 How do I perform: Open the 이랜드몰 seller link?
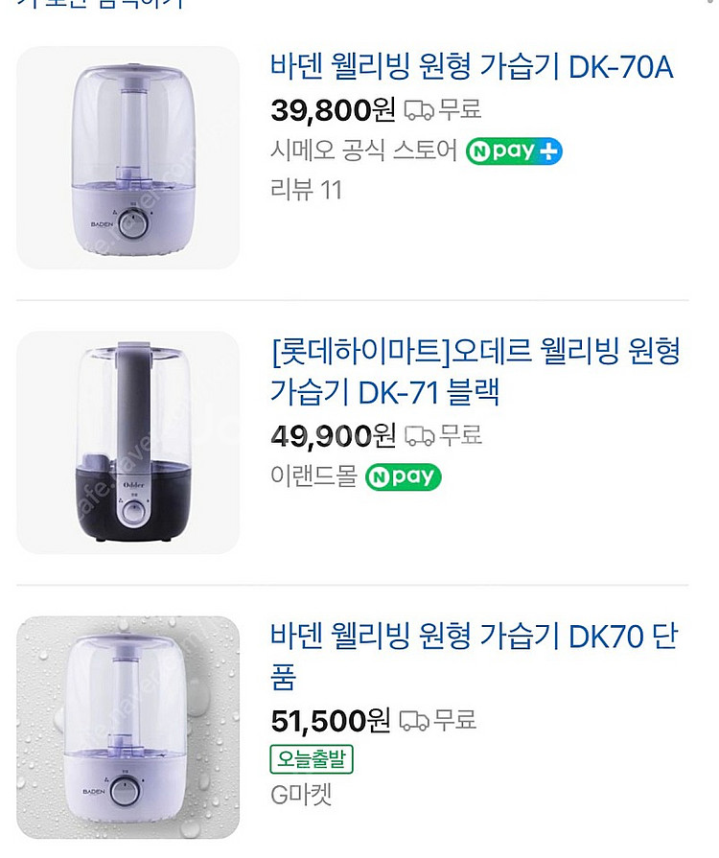(x=313, y=476)
